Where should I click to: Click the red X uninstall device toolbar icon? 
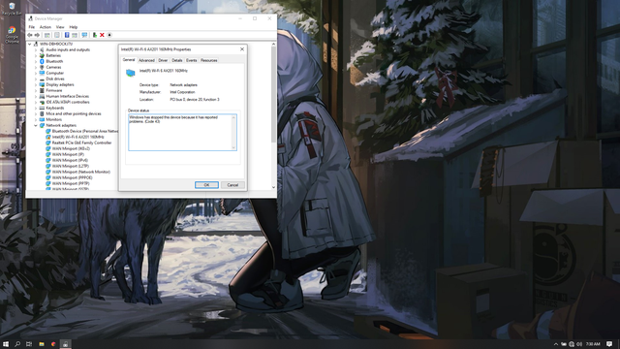click(102, 35)
